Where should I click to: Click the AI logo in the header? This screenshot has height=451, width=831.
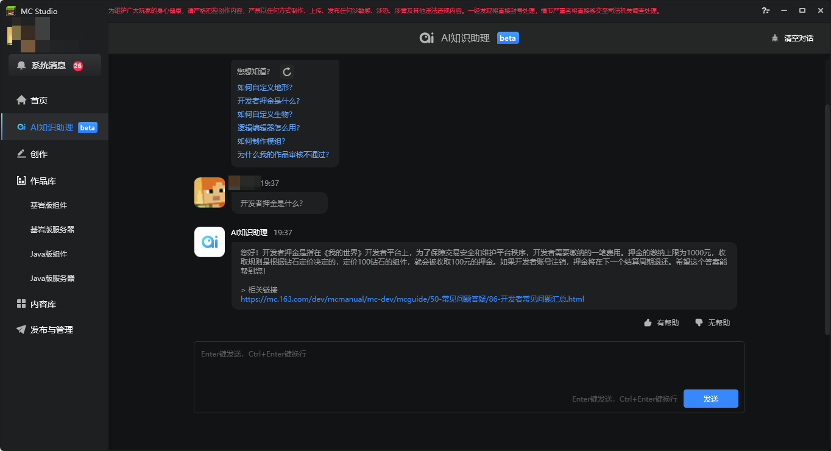(426, 38)
